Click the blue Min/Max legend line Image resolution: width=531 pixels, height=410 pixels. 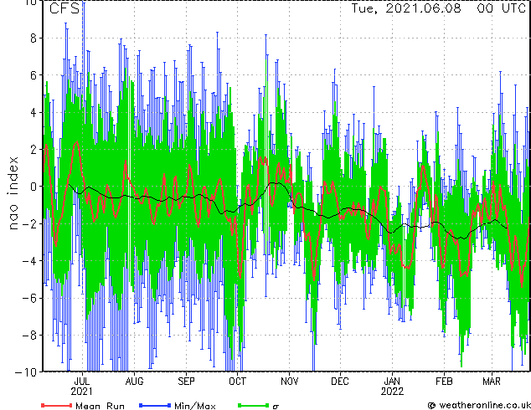pyautogui.click(x=155, y=405)
